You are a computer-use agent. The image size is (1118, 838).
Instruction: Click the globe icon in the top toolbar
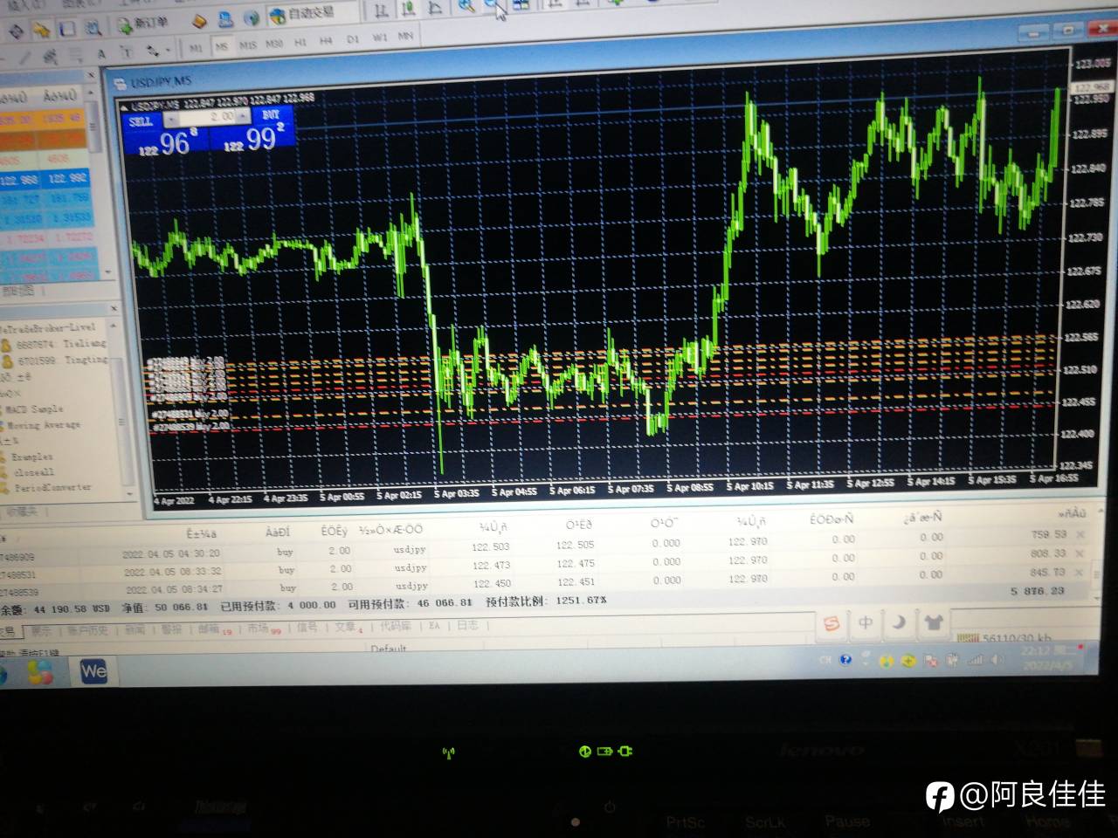[252, 17]
